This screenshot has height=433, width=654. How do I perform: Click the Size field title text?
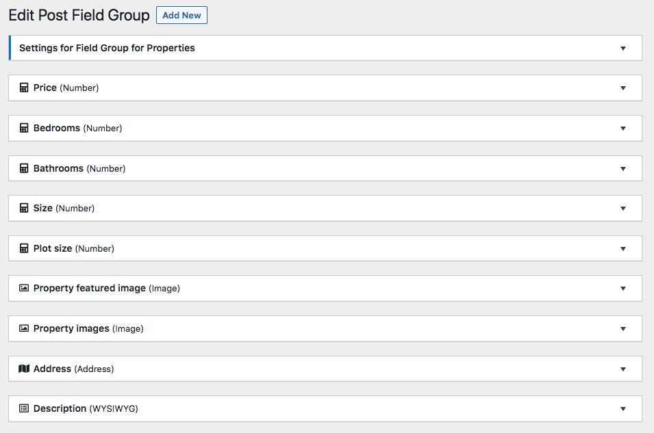coord(43,208)
